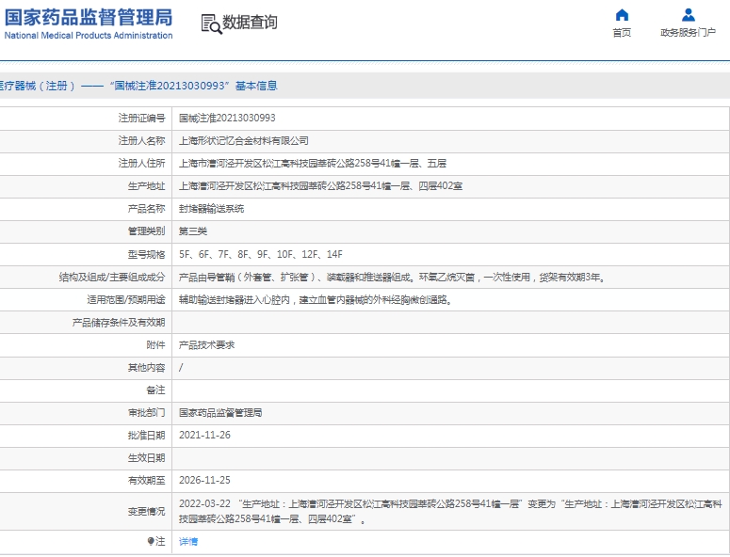Click the 附件 row label
The image size is (730, 557).
[x=156, y=345]
